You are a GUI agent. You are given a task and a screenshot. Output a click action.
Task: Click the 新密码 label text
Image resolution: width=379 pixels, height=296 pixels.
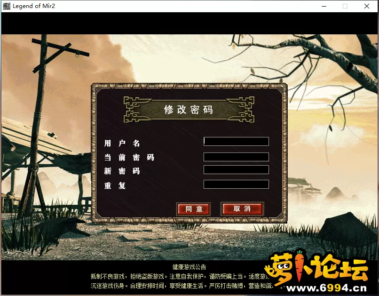(x=122, y=171)
